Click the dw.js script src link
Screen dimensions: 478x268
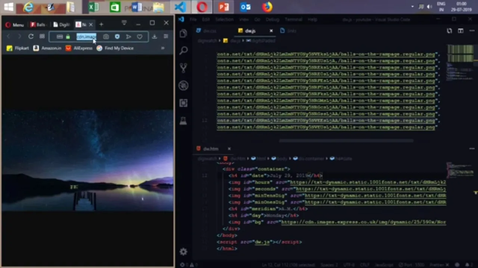pos(262,242)
